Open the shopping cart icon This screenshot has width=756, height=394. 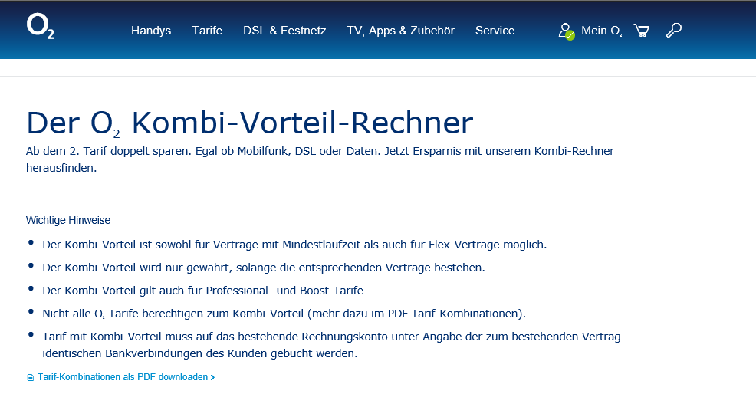641,31
